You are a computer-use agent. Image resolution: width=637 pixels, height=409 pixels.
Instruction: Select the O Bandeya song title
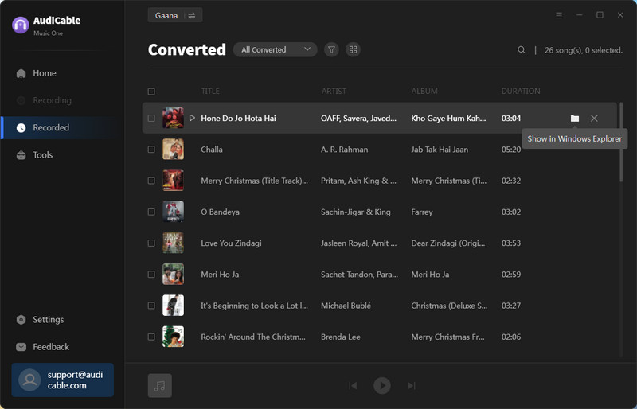coord(220,212)
